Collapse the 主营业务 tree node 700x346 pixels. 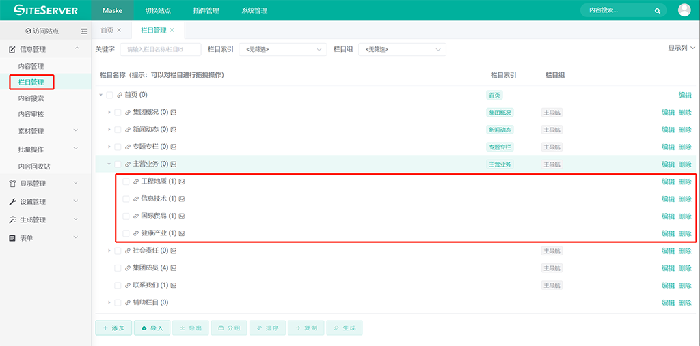tap(109, 164)
